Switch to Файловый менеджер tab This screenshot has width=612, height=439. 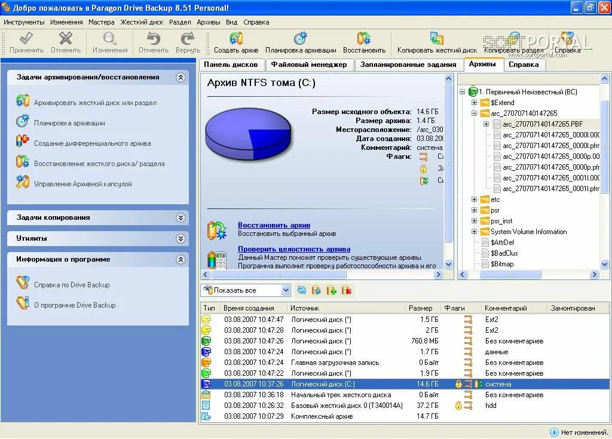pos(309,65)
